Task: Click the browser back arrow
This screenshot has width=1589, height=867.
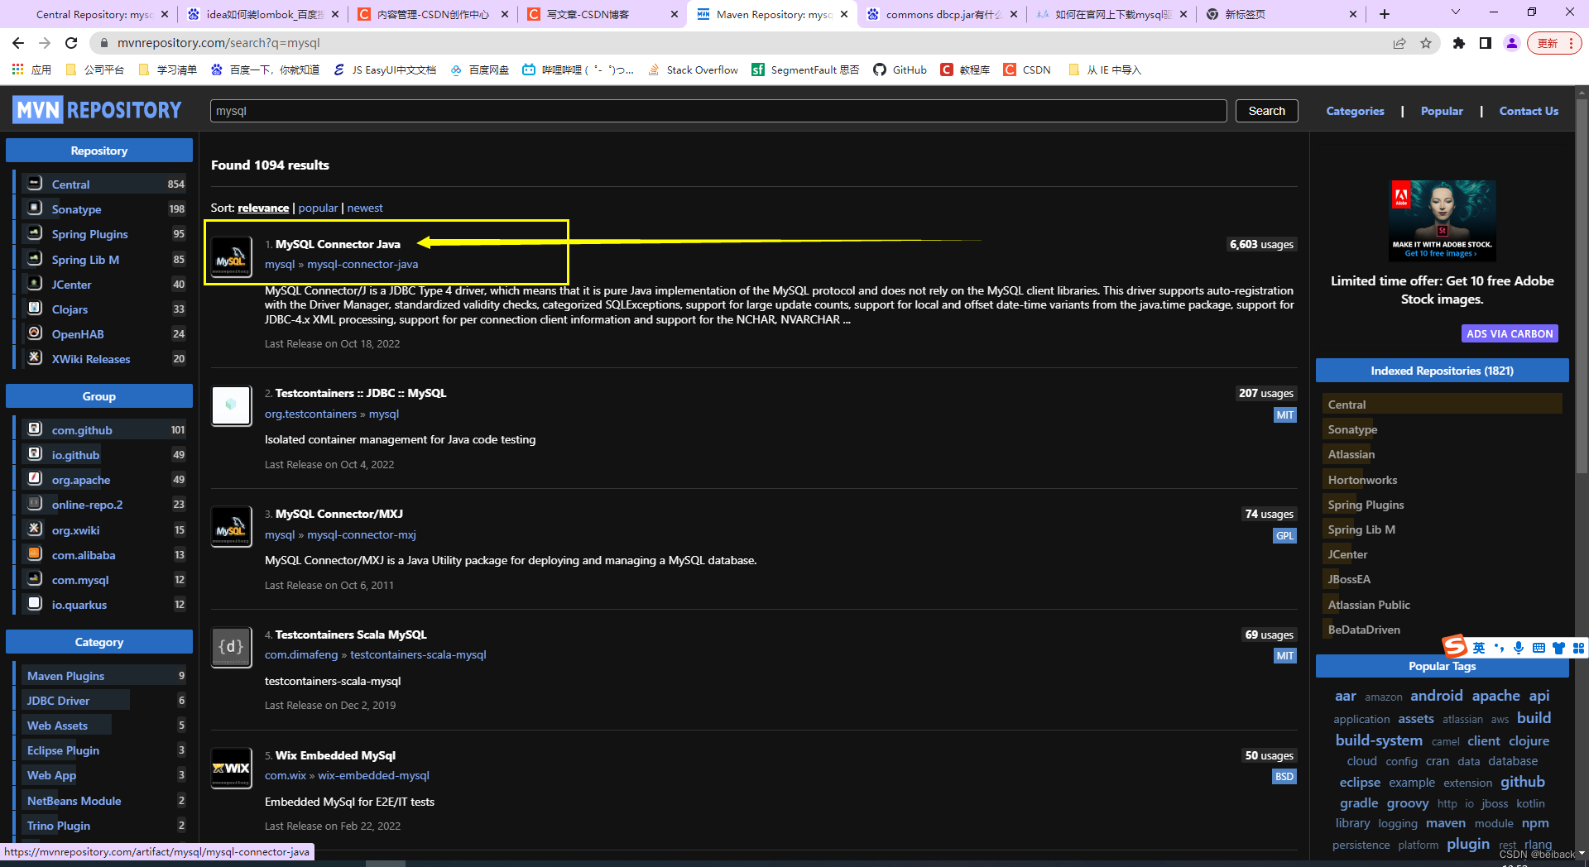Action: click(x=18, y=43)
